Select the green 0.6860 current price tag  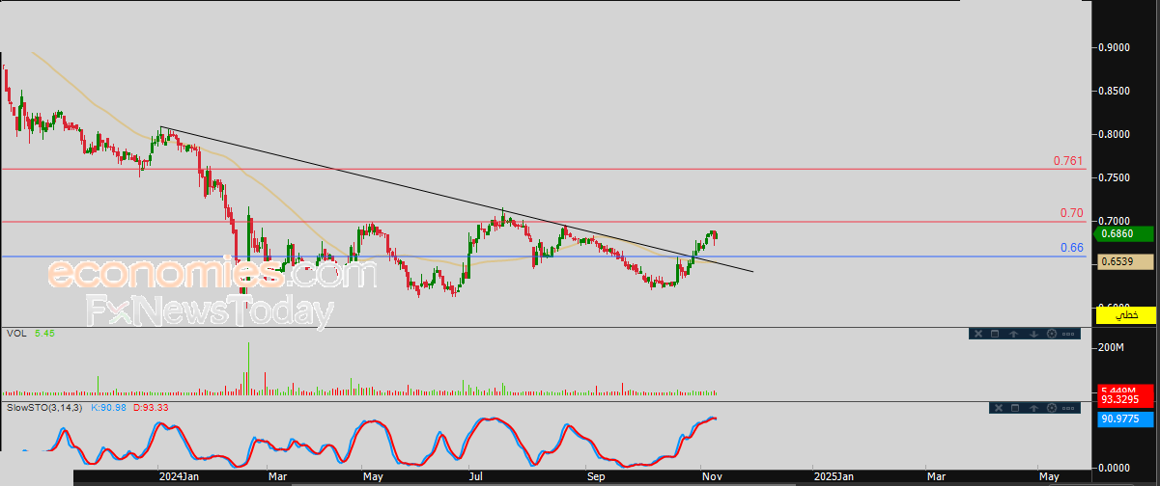coord(1125,234)
